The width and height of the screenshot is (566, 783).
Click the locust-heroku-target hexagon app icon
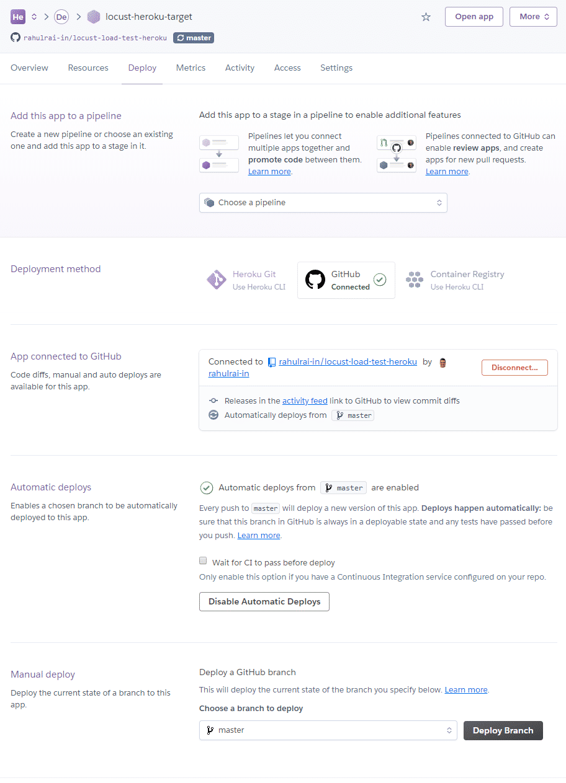point(94,17)
